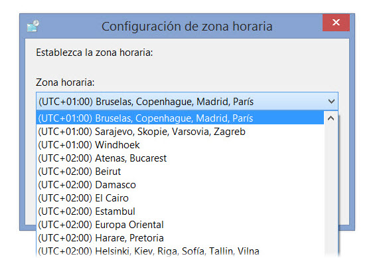The image size is (377, 258).
Task: Click the Zona horaria label
Action: [x=65, y=82]
